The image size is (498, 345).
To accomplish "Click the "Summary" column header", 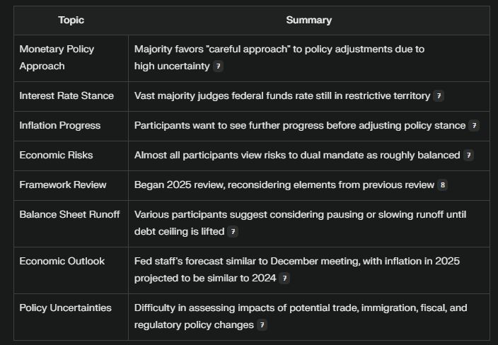I will click(308, 21).
